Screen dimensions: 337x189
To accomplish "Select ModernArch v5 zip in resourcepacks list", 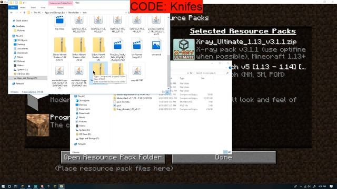I will 134,98.
